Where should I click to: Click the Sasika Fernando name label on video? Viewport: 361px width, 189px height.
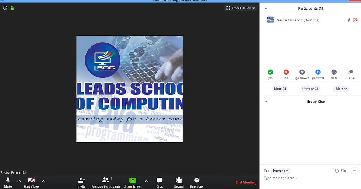point(13,173)
